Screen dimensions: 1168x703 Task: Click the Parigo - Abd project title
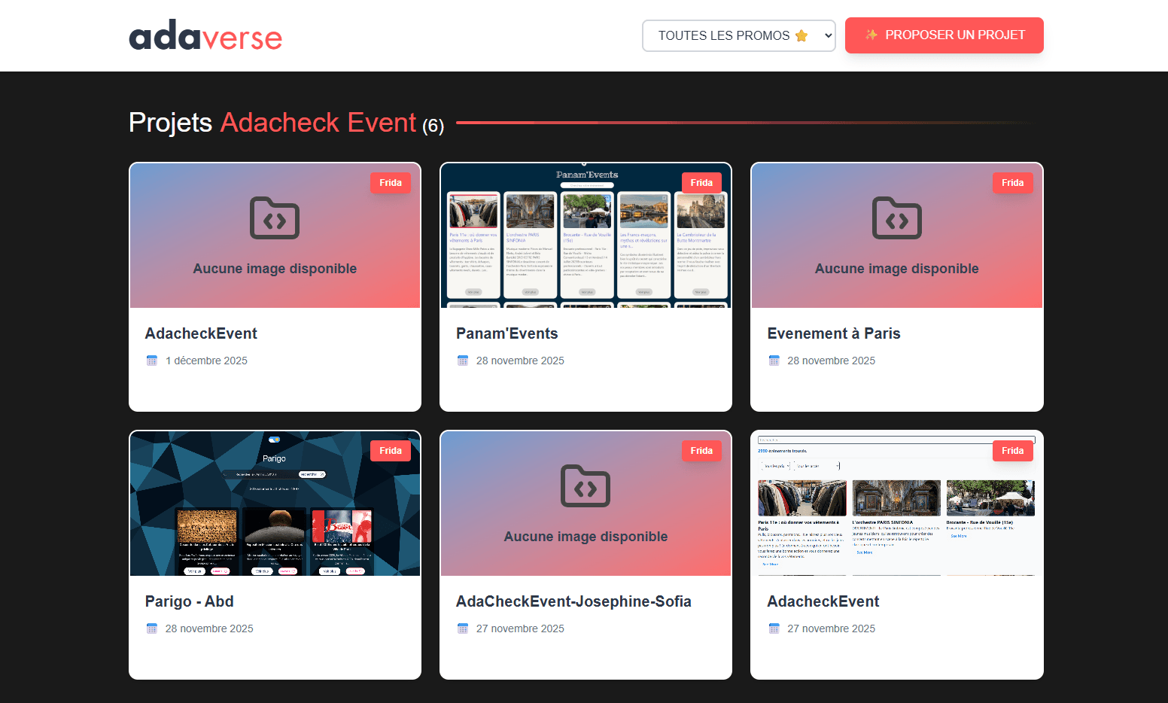(x=189, y=601)
